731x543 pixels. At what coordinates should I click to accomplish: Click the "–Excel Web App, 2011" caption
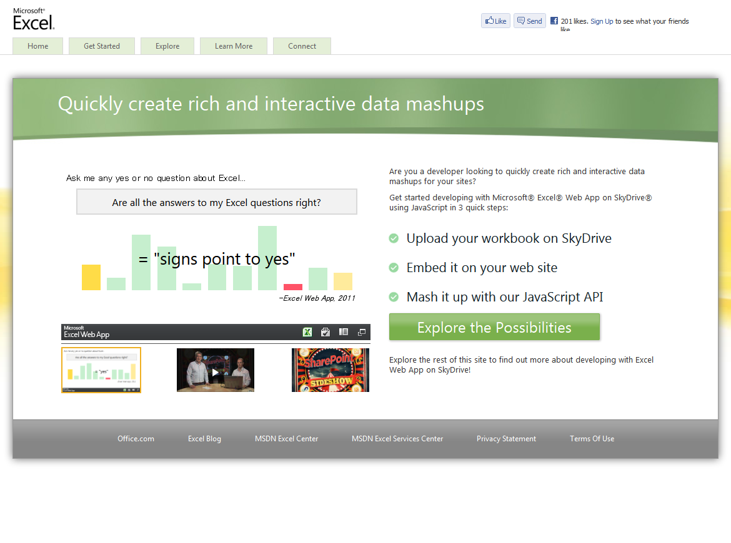click(317, 298)
